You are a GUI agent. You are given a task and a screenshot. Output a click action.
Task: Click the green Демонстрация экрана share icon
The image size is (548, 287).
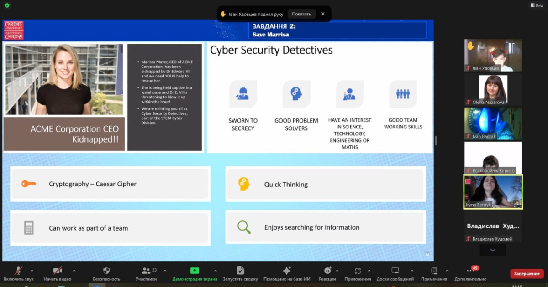click(195, 271)
